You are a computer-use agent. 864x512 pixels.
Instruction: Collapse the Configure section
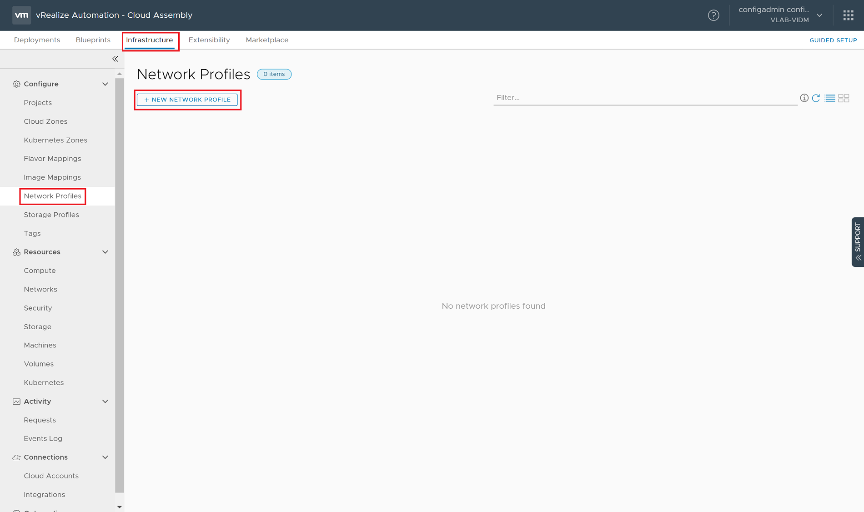pyautogui.click(x=105, y=84)
